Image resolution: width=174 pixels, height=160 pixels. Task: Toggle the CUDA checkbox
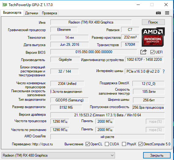click(107, 144)
